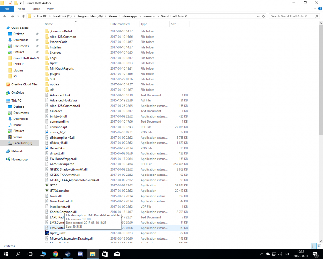This screenshot has width=323, height=259.
Task: Select the plugins folder in file list
Action: click(55, 74)
